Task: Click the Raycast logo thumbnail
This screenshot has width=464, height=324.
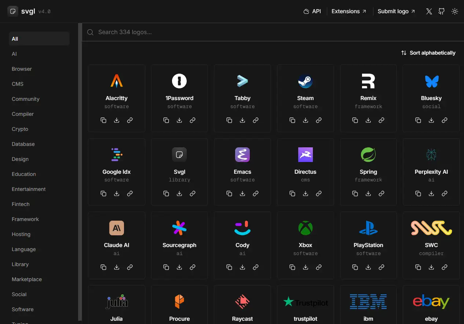Action: click(x=242, y=301)
